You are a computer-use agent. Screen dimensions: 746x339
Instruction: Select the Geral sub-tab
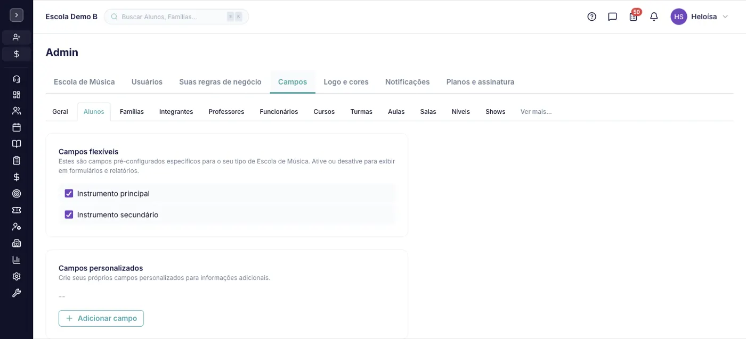pyautogui.click(x=60, y=112)
